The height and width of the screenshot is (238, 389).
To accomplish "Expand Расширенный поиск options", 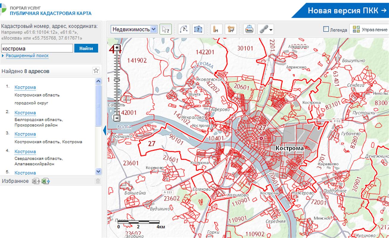I will tap(27, 56).
